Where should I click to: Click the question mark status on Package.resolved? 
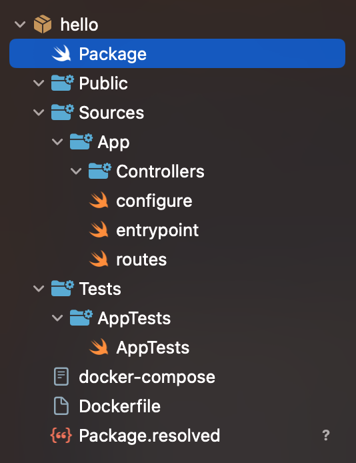point(325,435)
